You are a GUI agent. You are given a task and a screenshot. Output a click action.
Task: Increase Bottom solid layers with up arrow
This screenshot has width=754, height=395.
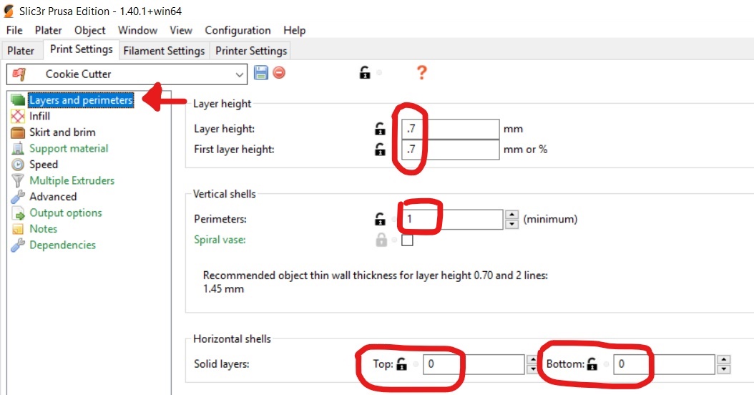click(x=723, y=360)
